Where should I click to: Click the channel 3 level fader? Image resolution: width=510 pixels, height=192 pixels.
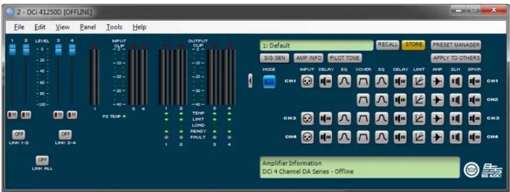click(59, 50)
